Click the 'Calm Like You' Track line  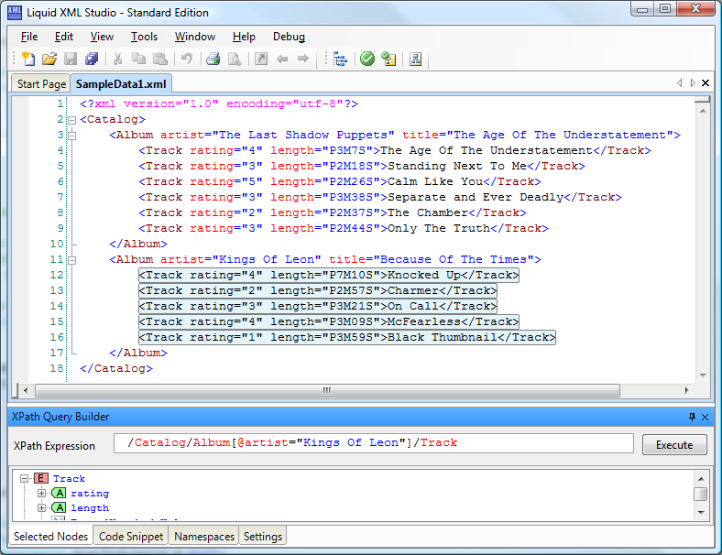(340, 181)
